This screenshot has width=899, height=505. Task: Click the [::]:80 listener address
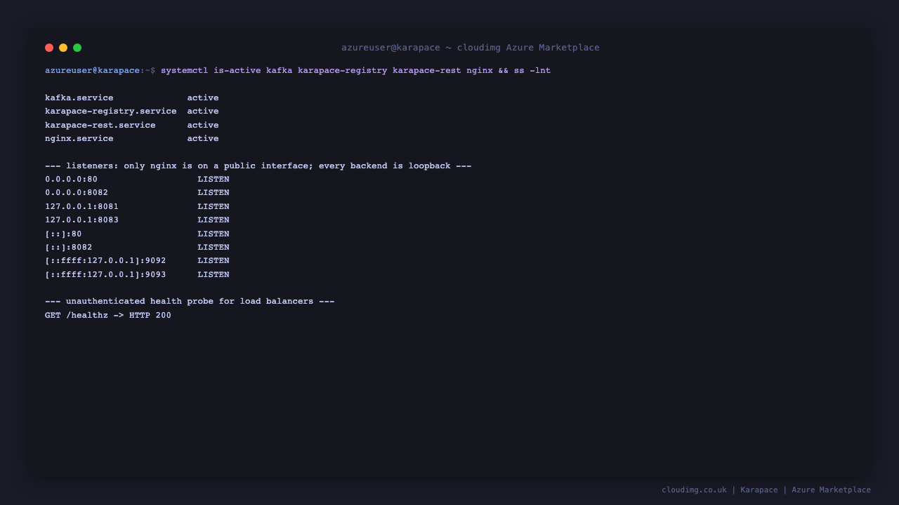click(63, 234)
